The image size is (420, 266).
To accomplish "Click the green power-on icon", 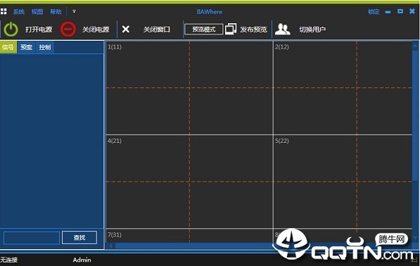I will (x=11, y=29).
